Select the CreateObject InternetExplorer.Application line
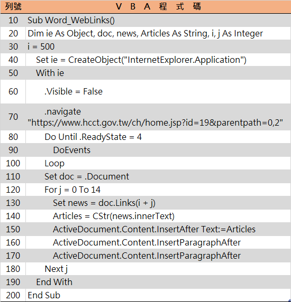This screenshot has height=302, width=291. click(x=141, y=60)
